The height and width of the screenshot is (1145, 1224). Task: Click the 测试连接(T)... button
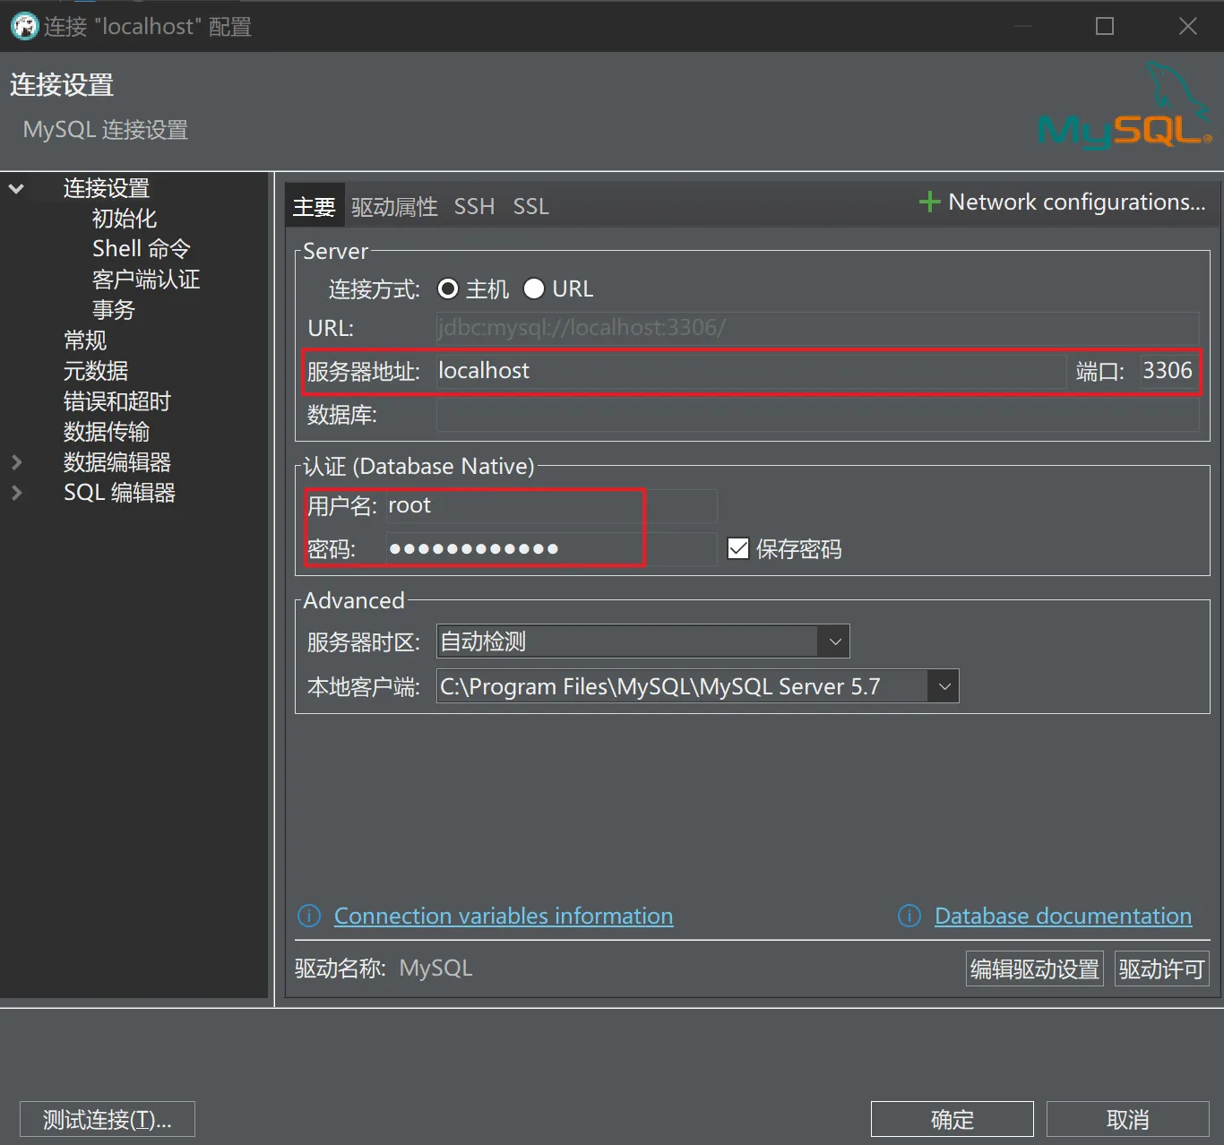pos(108,1119)
